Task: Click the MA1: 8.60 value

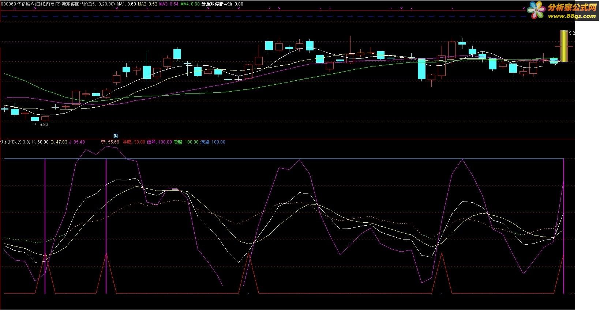Action: [x=126, y=4]
